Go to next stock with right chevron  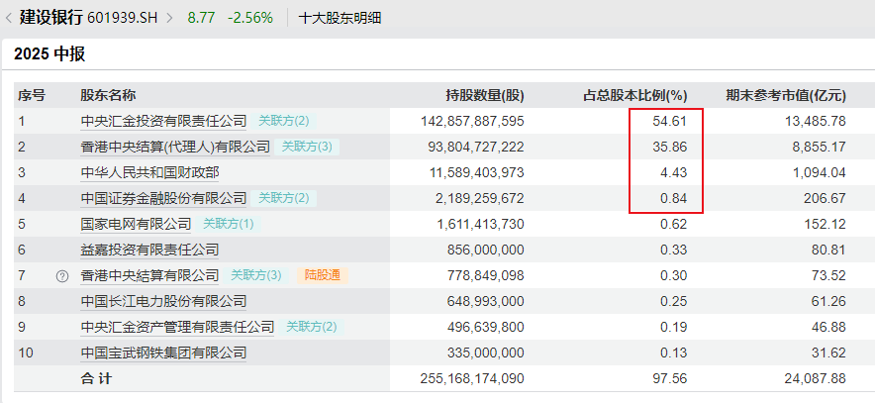point(169,18)
